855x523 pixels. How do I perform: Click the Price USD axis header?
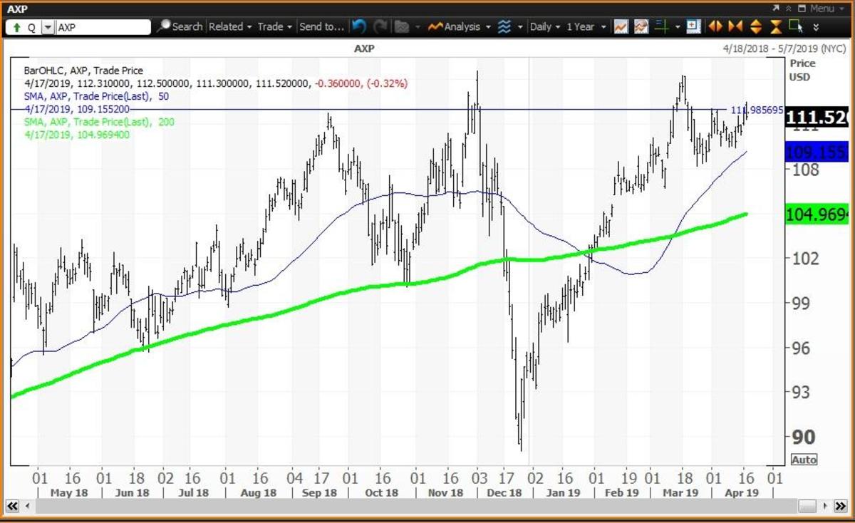pos(802,70)
